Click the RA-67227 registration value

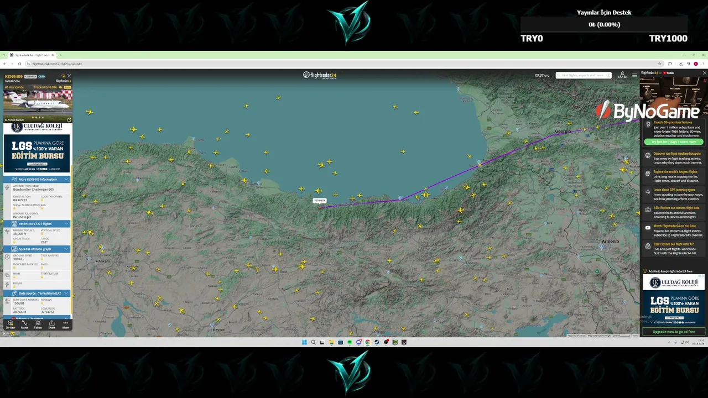point(20,200)
